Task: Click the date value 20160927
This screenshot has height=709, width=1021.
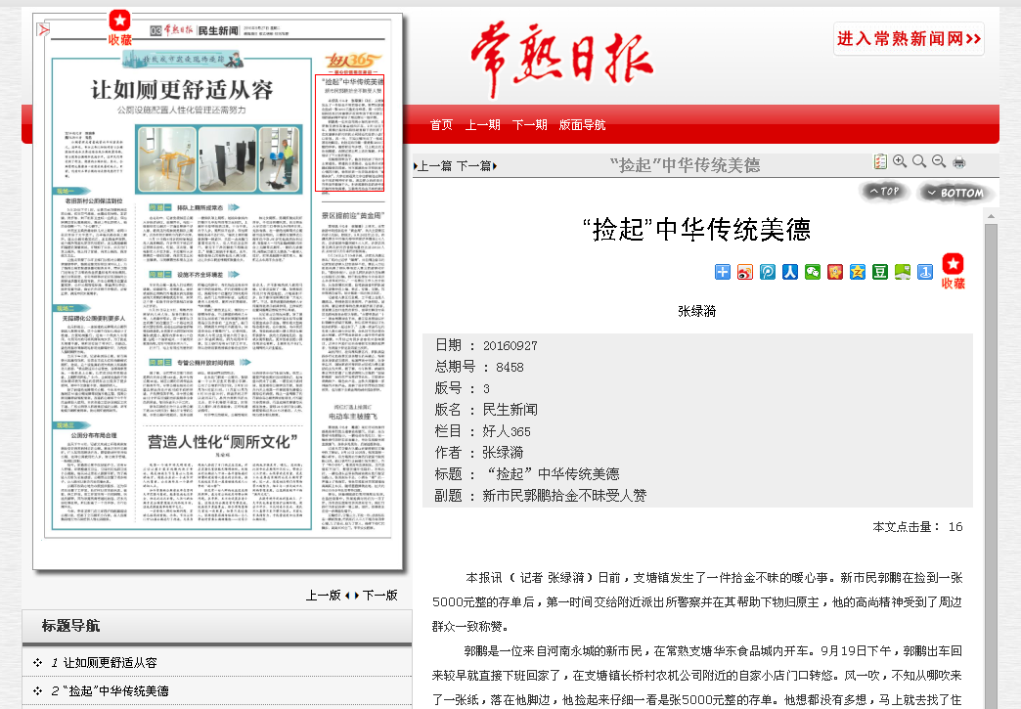Action: (510, 346)
